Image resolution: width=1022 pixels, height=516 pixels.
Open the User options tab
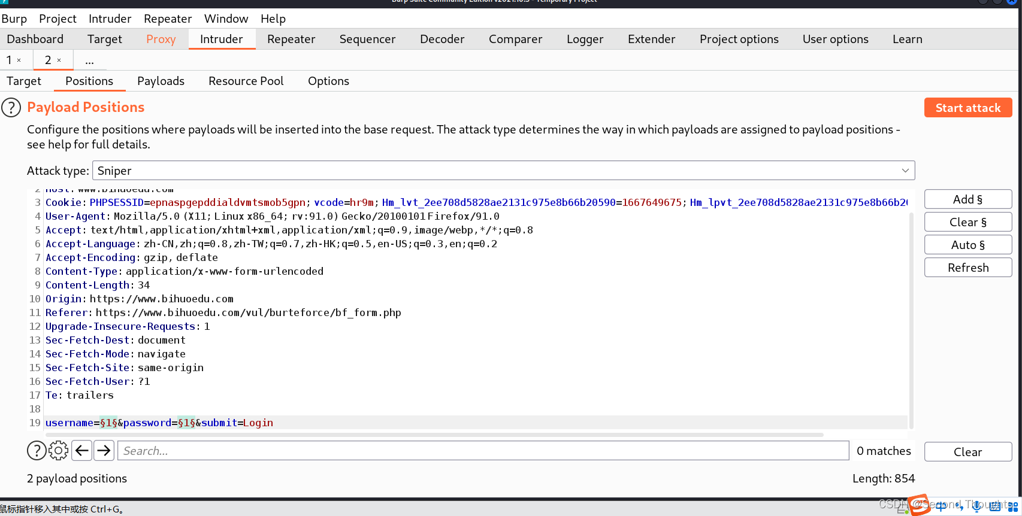pyautogui.click(x=835, y=39)
